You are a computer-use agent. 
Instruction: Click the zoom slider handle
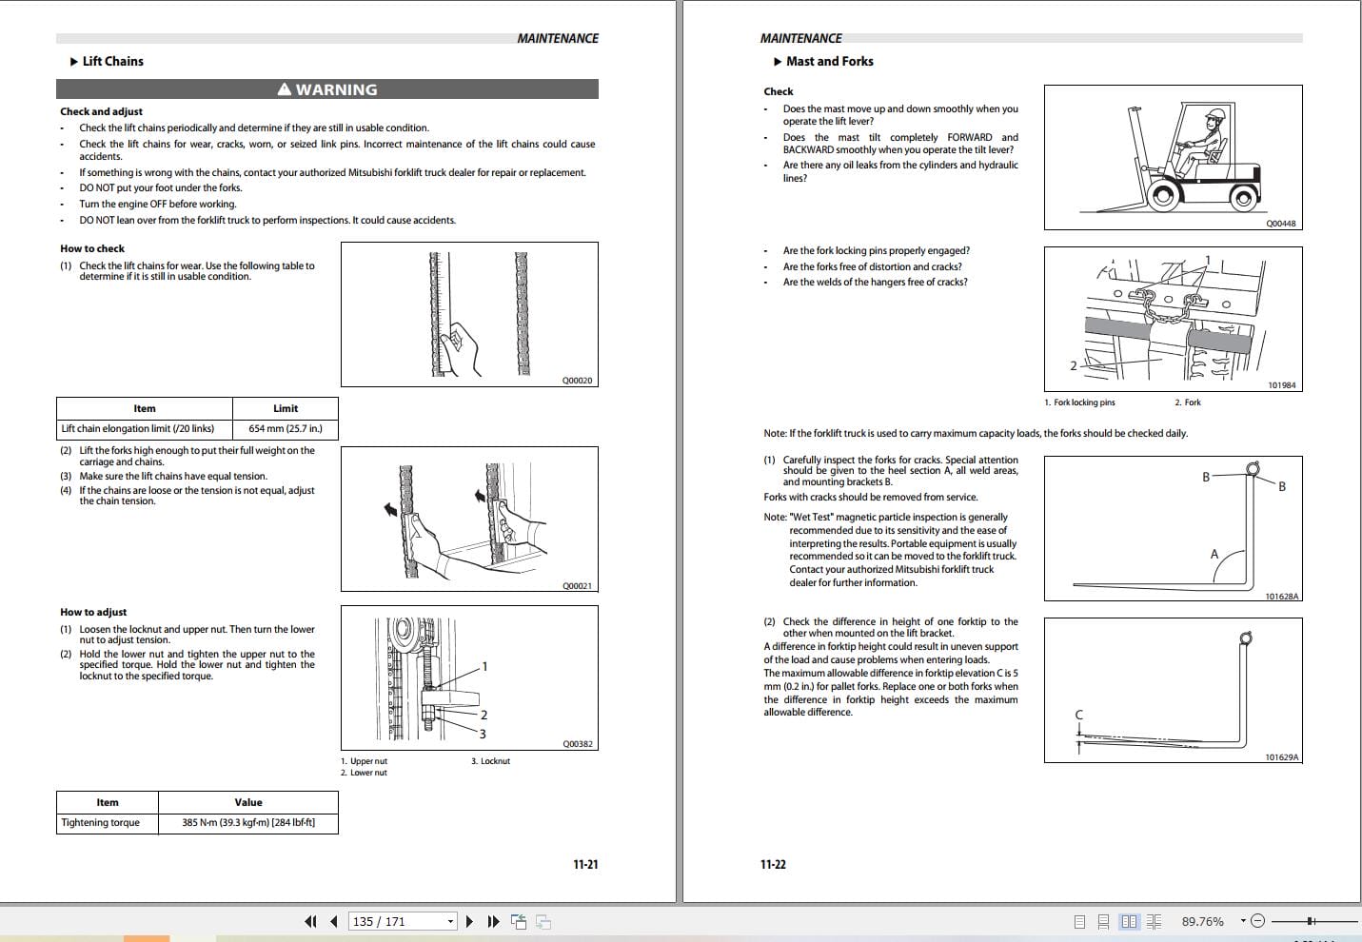click(1312, 921)
